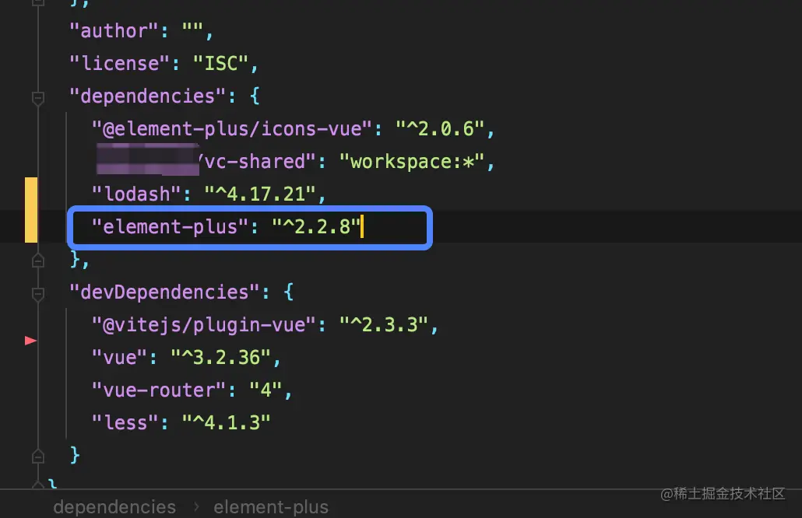Click the "^4.1.3" less version
Image resolution: width=802 pixels, height=518 pixels.
pos(226,423)
